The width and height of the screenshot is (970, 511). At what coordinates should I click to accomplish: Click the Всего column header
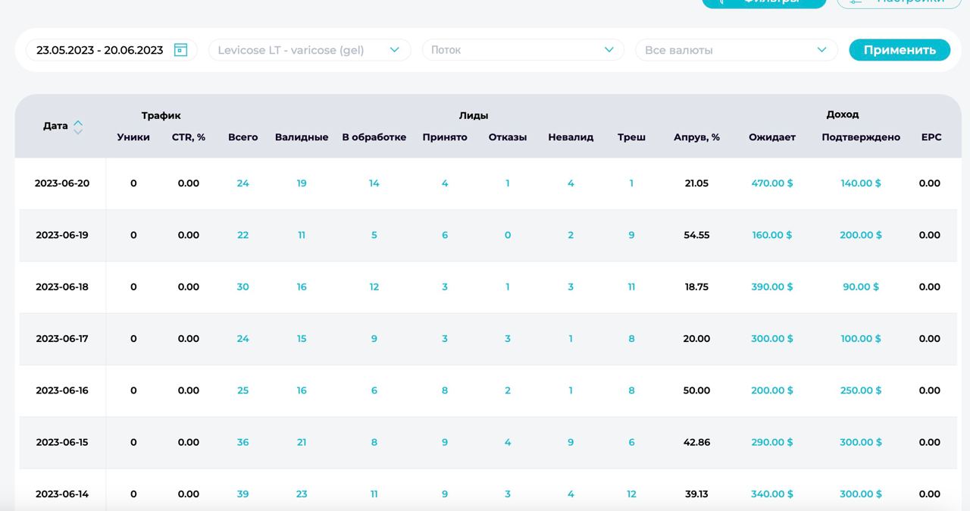pyautogui.click(x=243, y=137)
